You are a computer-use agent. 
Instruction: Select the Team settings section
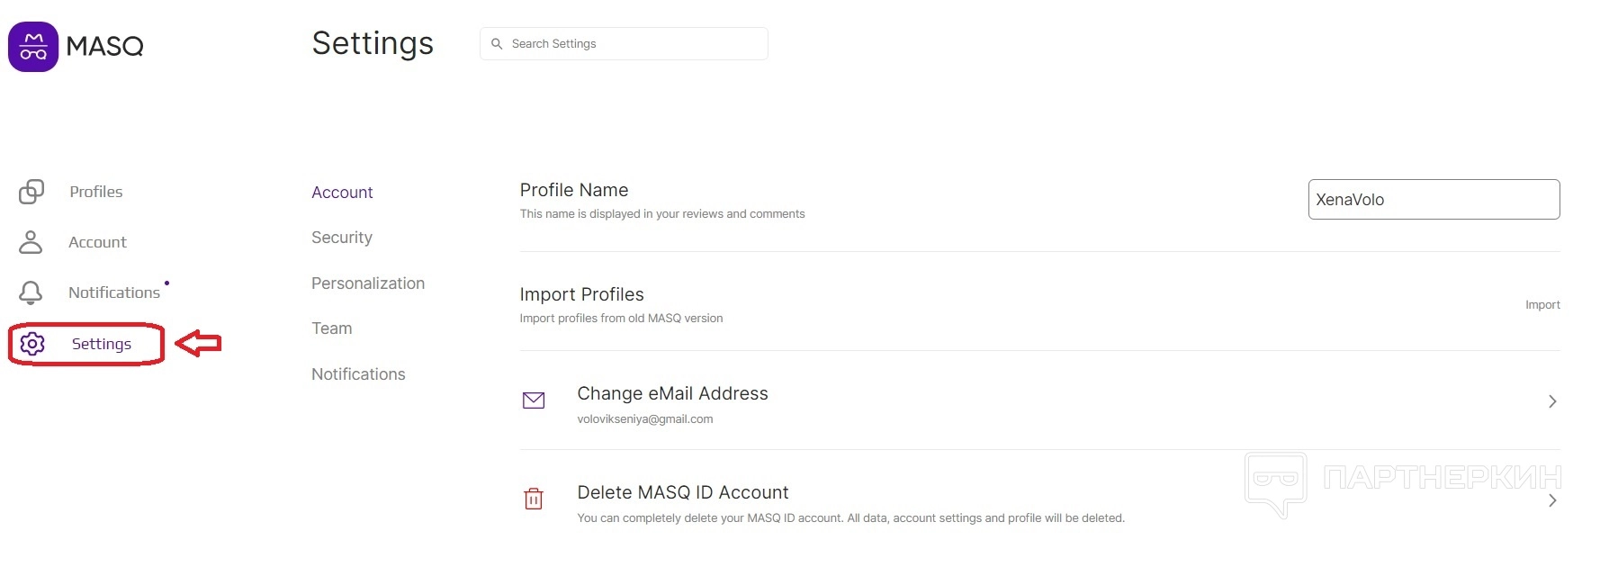click(x=332, y=328)
